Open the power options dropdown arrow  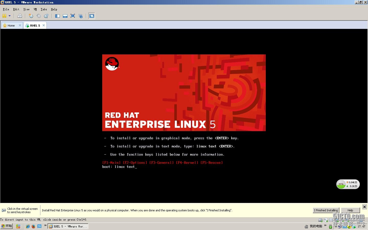10,16
